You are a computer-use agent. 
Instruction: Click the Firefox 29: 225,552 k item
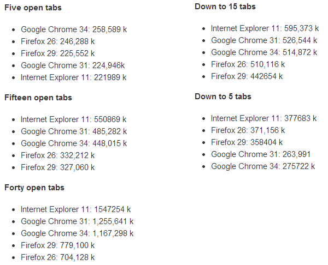click(58, 53)
